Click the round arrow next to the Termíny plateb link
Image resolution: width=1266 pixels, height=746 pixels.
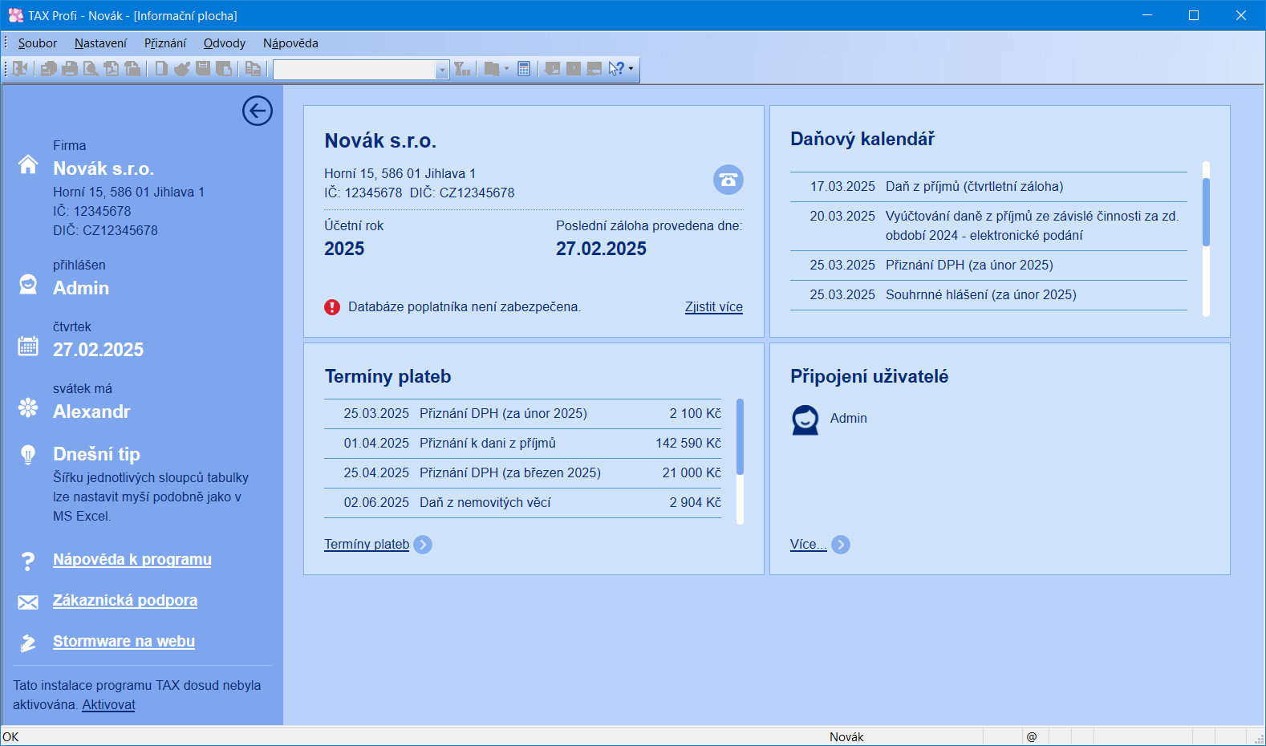pyautogui.click(x=423, y=545)
